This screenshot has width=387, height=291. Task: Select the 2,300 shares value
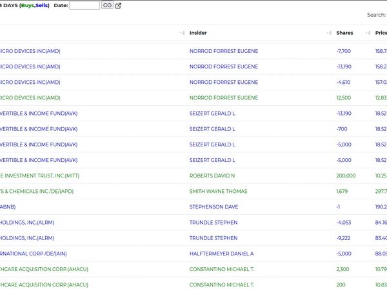(342, 269)
